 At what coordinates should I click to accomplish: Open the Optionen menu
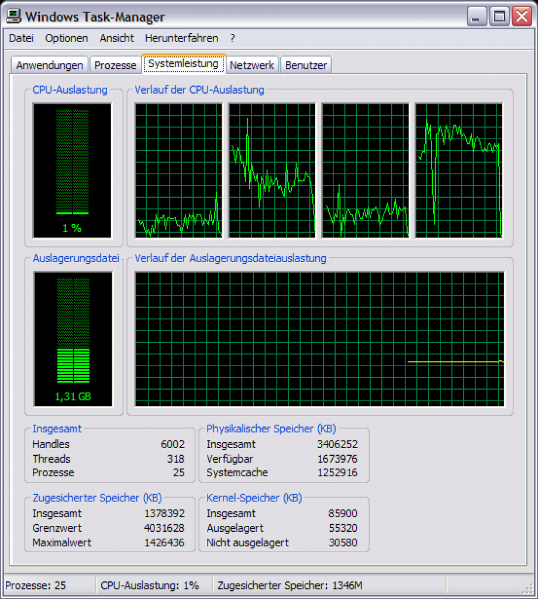67,38
